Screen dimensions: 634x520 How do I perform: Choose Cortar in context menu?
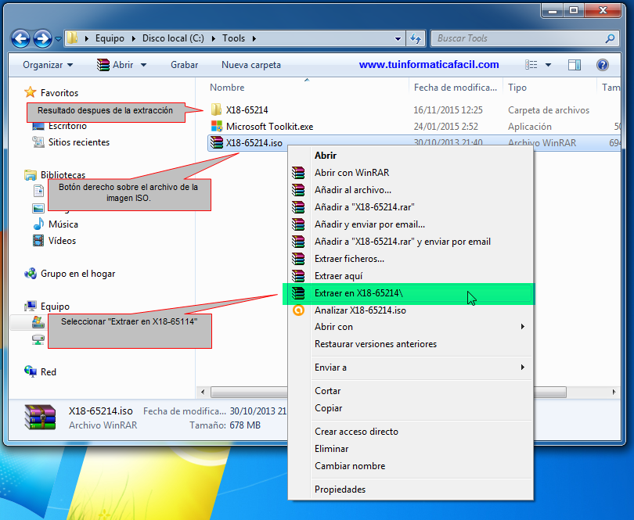click(410, 391)
